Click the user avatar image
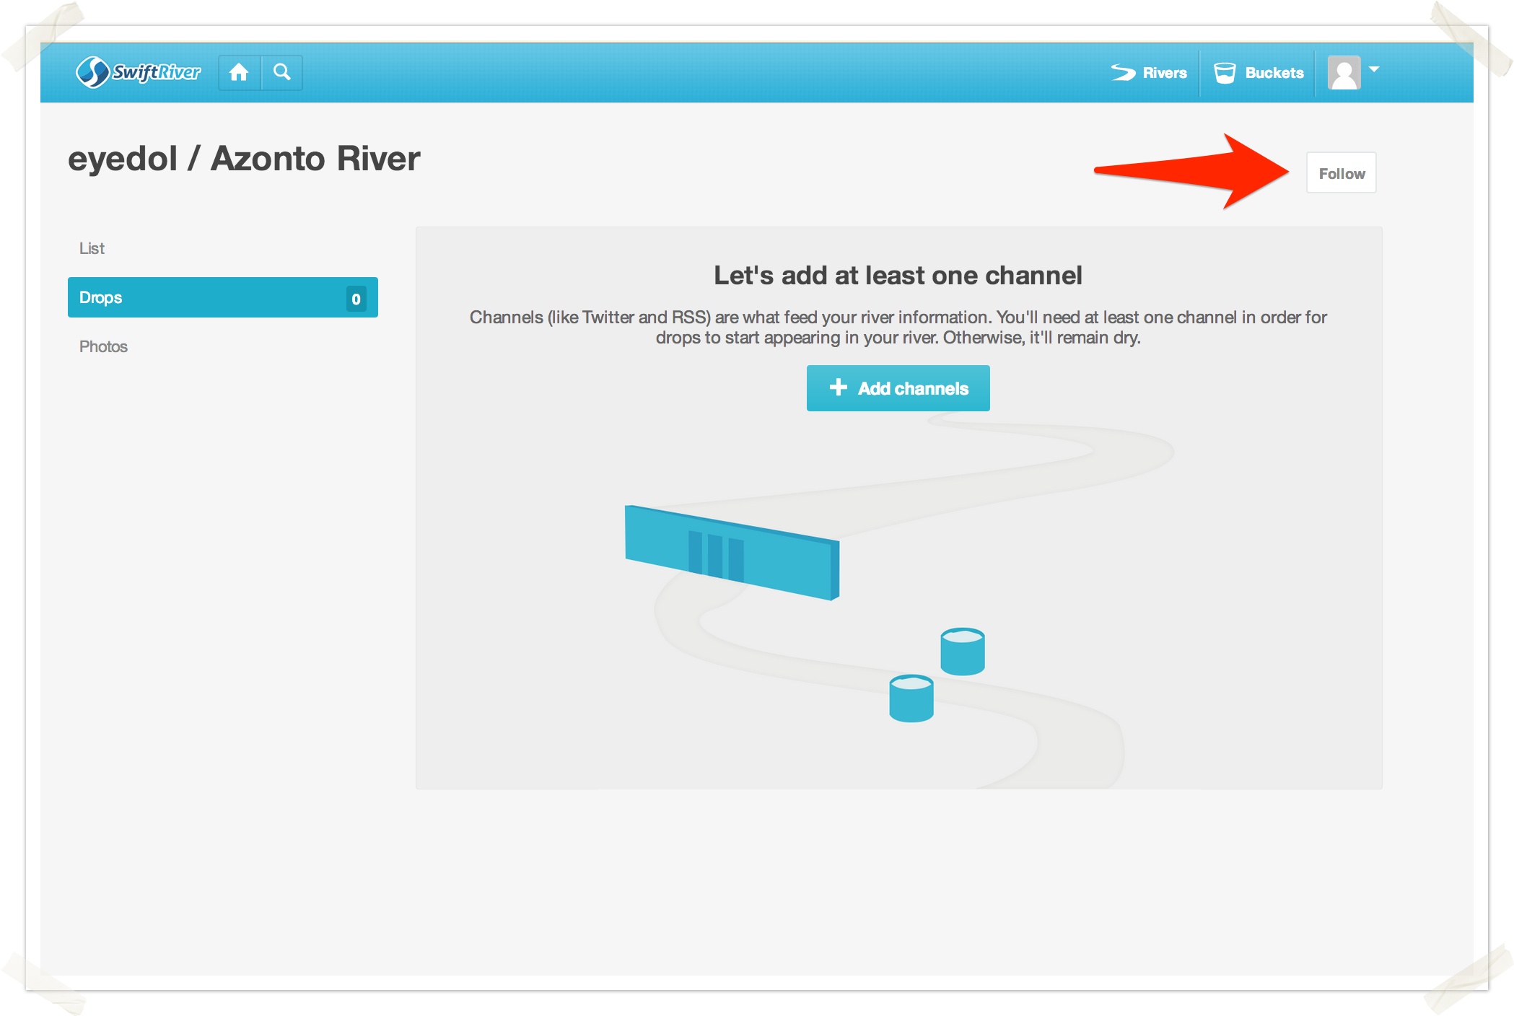 (x=1344, y=73)
